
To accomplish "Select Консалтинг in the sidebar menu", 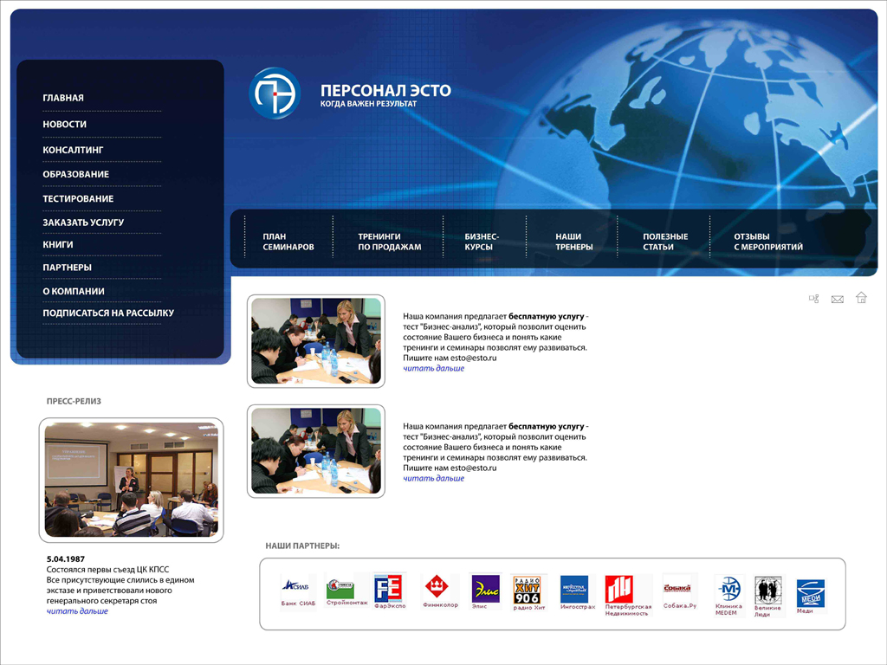I will (73, 150).
